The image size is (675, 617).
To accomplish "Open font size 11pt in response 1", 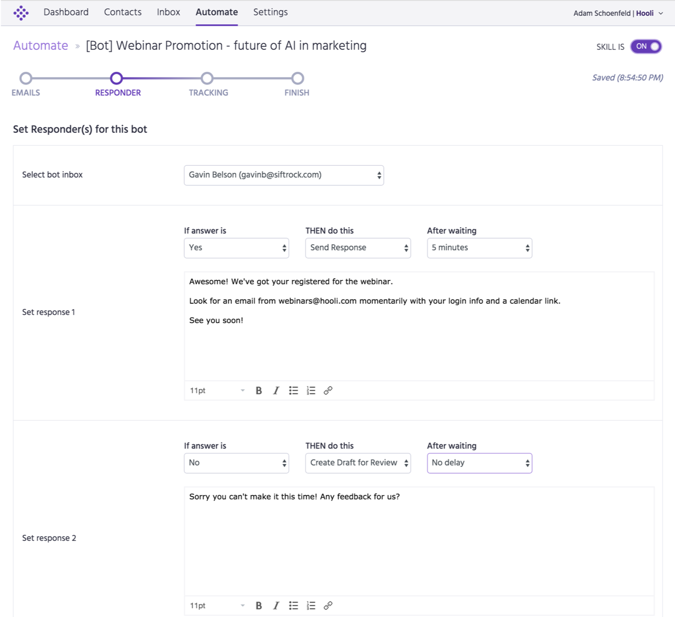I will point(217,390).
